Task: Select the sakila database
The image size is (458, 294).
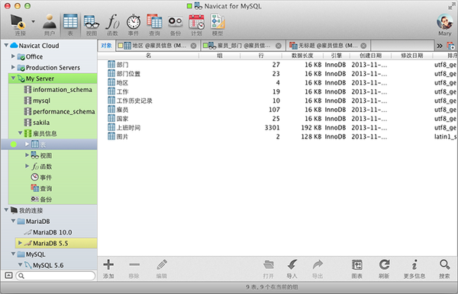Action: pos(37,123)
